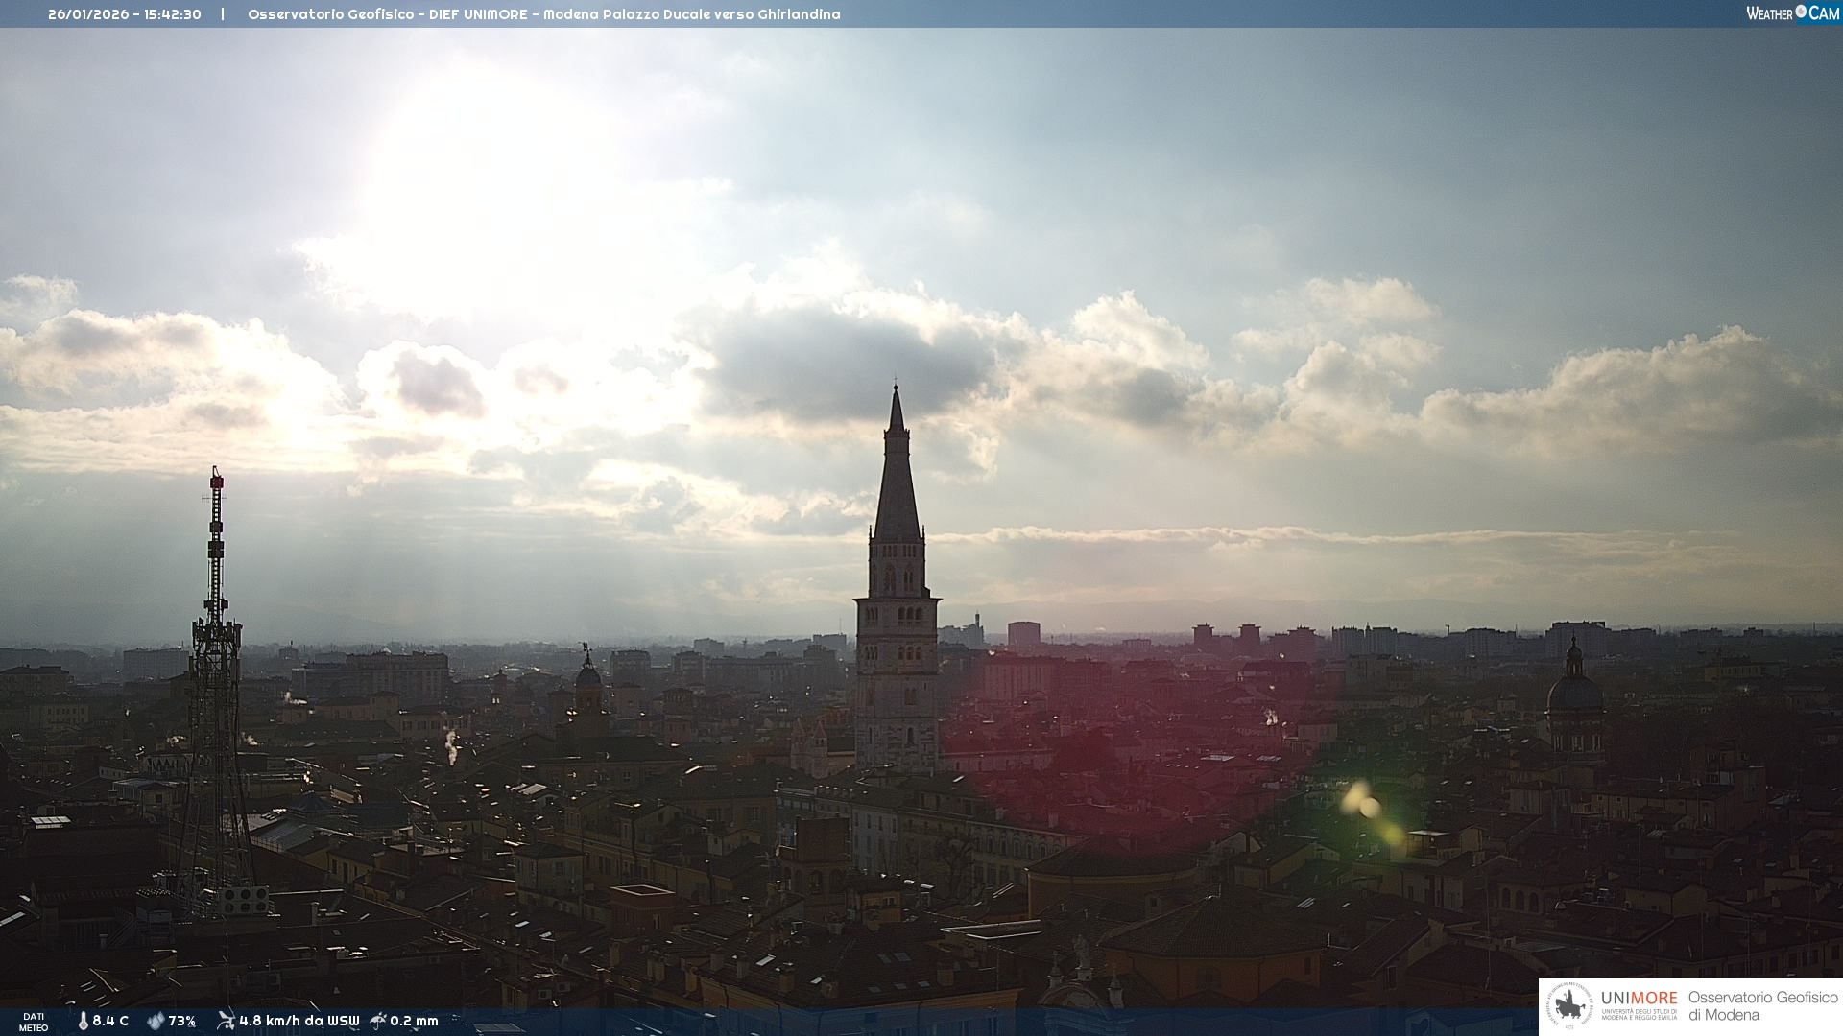Click the date and time stamp

click(125, 14)
